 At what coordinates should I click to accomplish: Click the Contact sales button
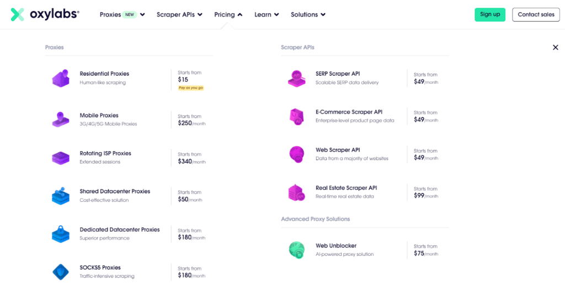click(536, 15)
